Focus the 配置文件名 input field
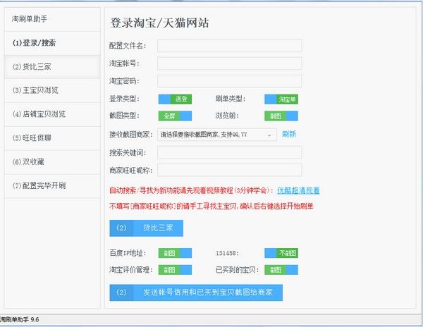The image size is (423, 327). 230,46
